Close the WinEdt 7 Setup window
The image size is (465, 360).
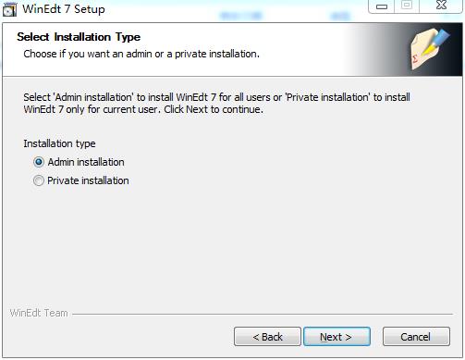(441, 6)
